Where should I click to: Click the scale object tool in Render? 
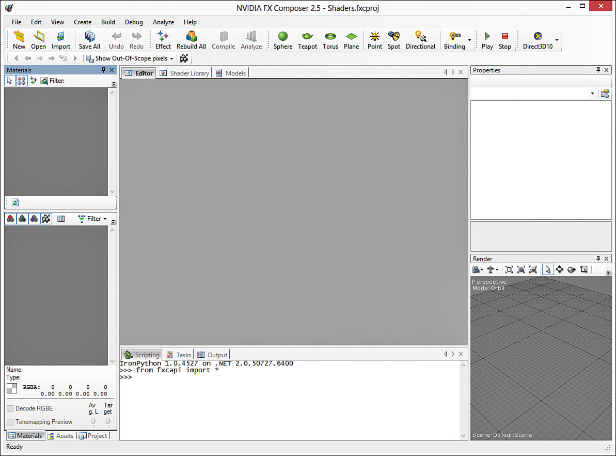click(x=584, y=269)
